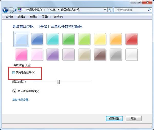Open the address bar history dropdown
Image resolution: width=154 pixels, height=130 pixels.
tap(105, 10)
